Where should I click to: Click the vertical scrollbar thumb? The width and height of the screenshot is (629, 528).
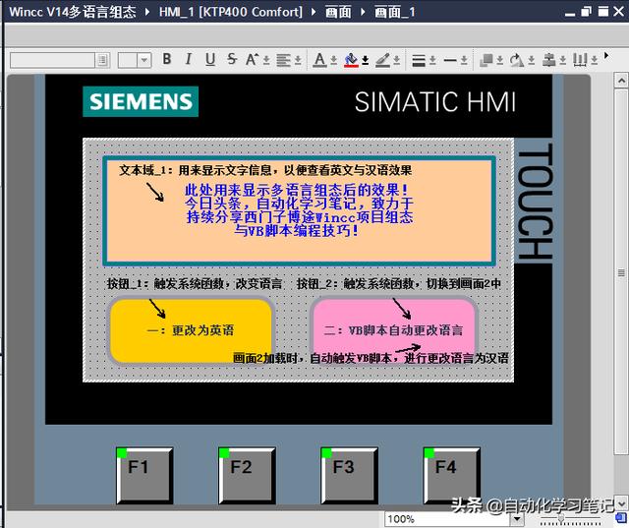621,272
